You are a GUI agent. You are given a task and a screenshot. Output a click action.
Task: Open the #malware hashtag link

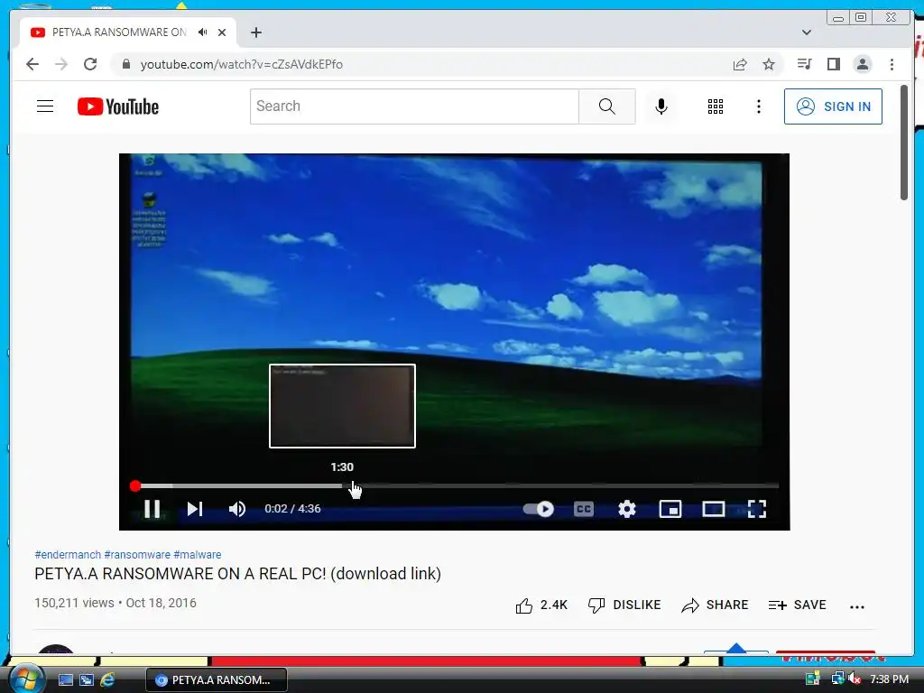[198, 555]
